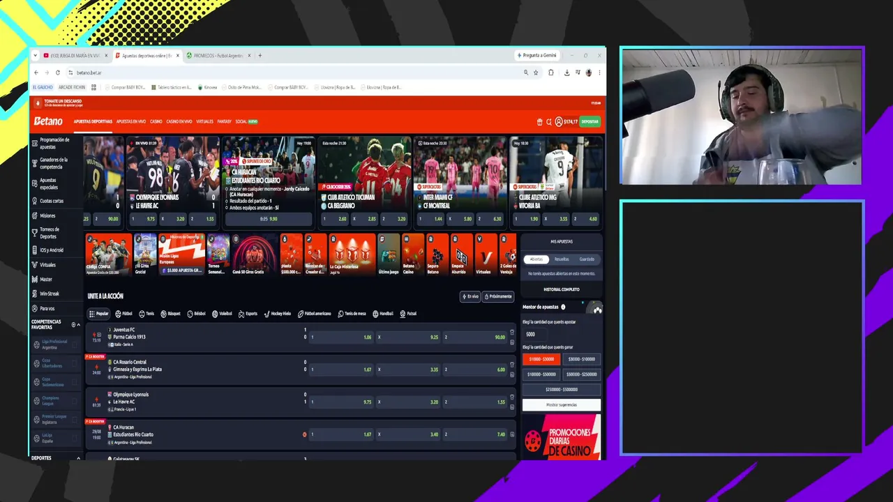Bet on Juventus FC at 1.06 odds
This screenshot has width=893, height=502.
point(341,337)
